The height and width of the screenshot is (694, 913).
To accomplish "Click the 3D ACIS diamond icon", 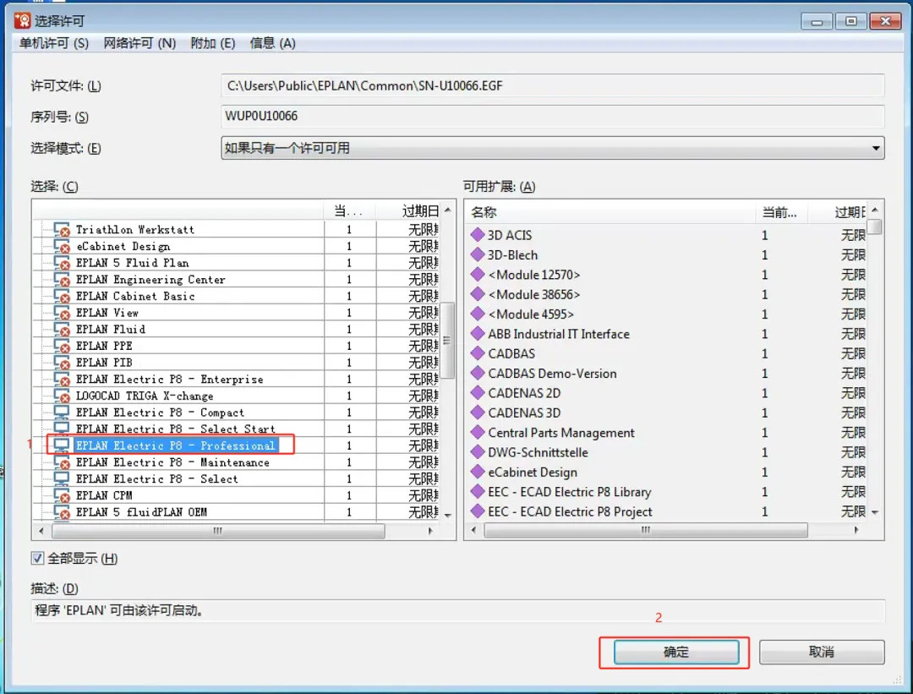I will [x=478, y=235].
